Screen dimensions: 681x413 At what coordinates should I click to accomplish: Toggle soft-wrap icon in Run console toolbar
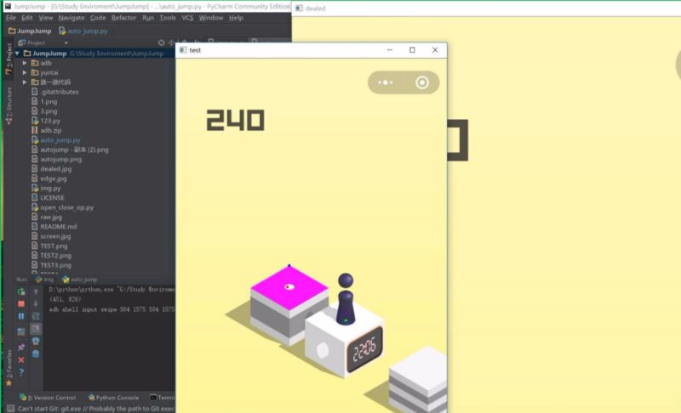[36, 316]
